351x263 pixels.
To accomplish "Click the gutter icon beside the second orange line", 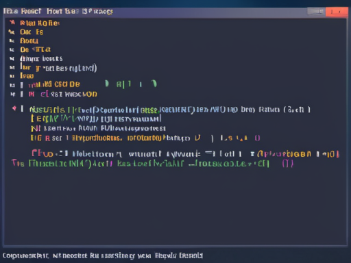I will point(12,32).
